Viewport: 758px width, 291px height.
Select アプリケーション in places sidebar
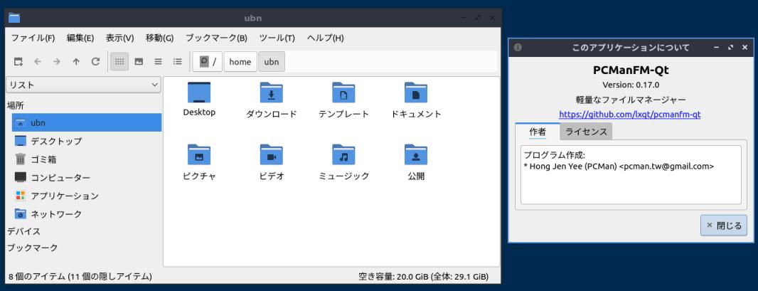point(87,196)
